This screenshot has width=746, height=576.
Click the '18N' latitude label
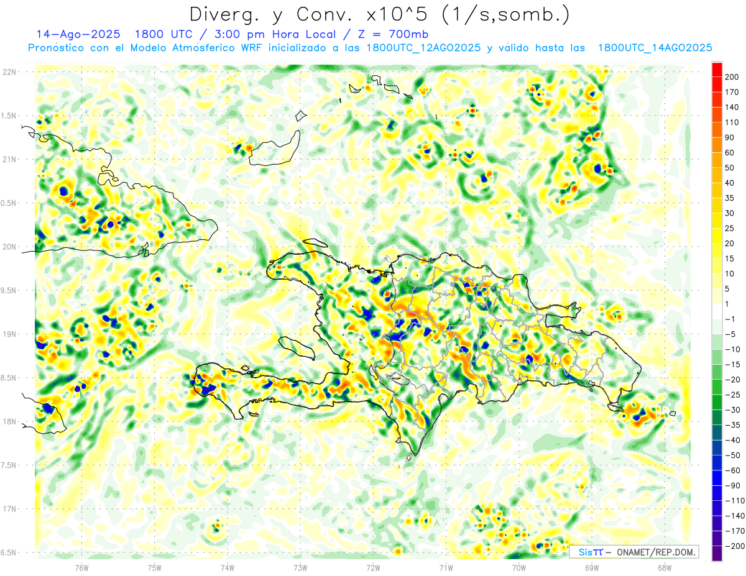[9, 422]
